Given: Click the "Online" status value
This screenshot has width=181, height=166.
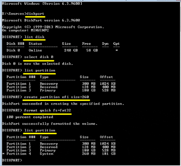Looking at the screenshot, I should [x=35, y=50].
